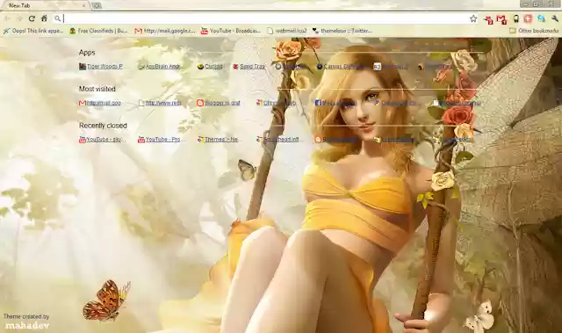
Task: Open the first red extension icon after the star
Action: pyautogui.click(x=488, y=19)
